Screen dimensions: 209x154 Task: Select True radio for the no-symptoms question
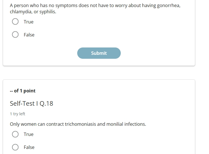[x=15, y=21]
